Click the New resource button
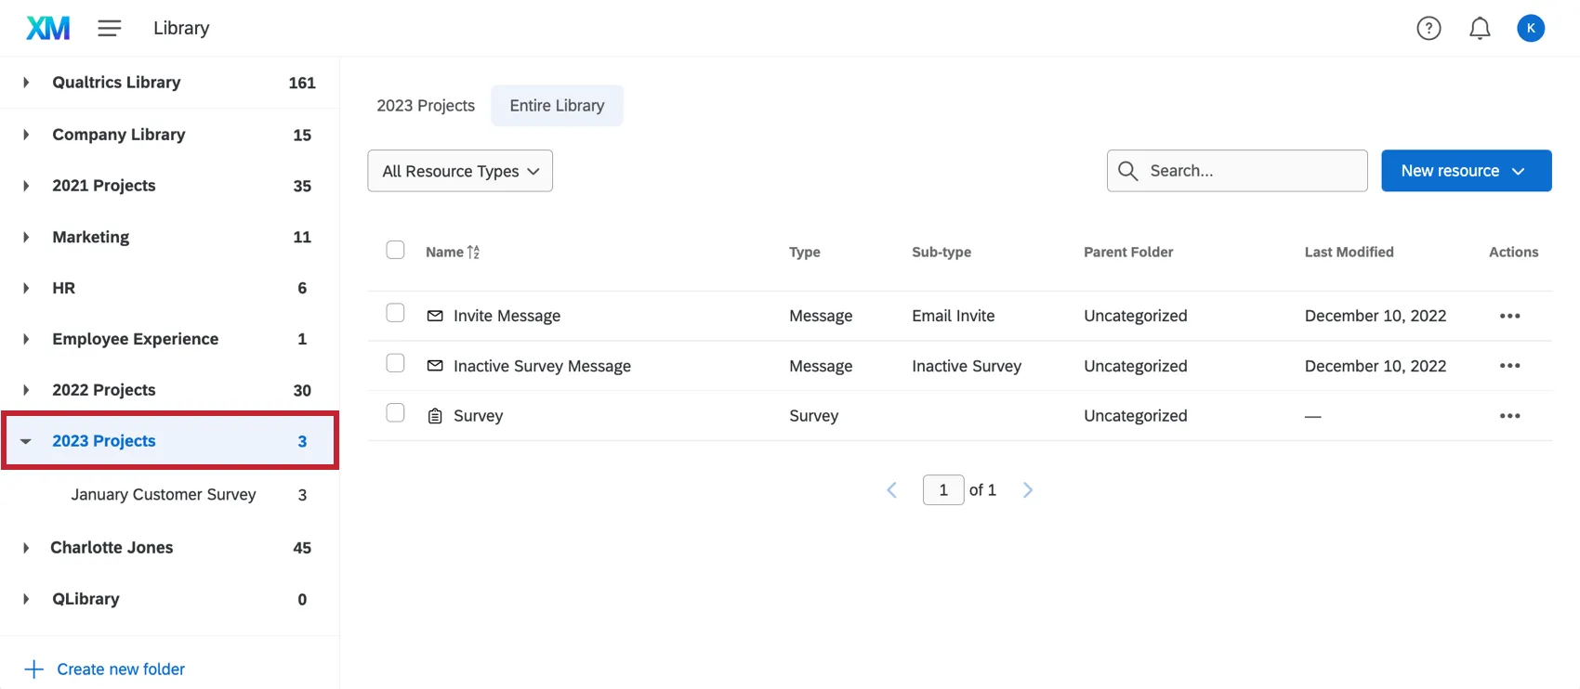 1466,171
